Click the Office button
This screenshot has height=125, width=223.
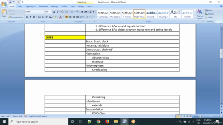pyautogui.click(x=4, y=4)
